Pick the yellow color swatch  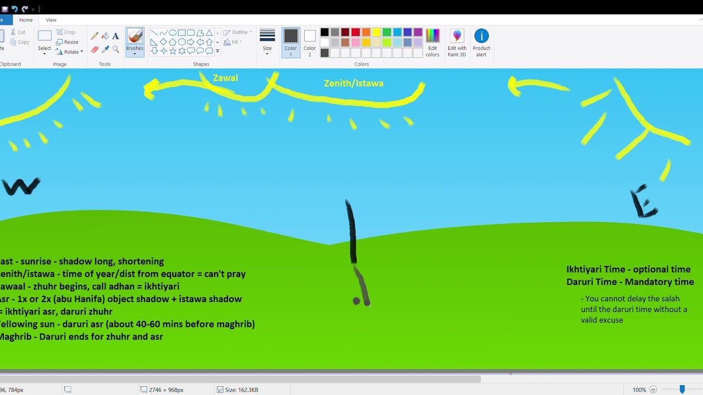pos(376,32)
